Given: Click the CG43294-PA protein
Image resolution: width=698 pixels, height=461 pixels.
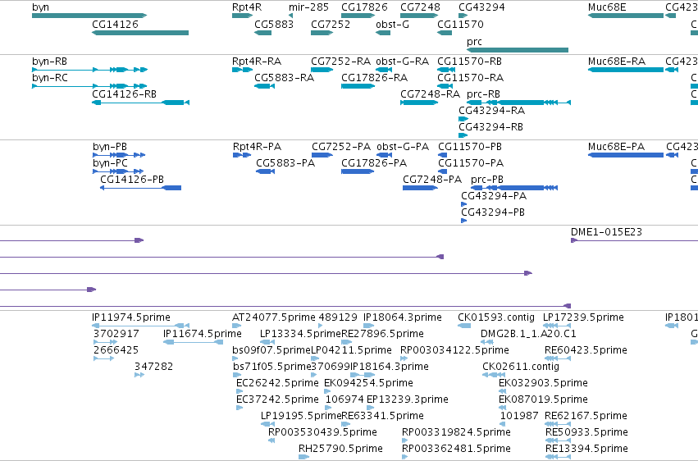Looking at the screenshot, I should (464, 204).
